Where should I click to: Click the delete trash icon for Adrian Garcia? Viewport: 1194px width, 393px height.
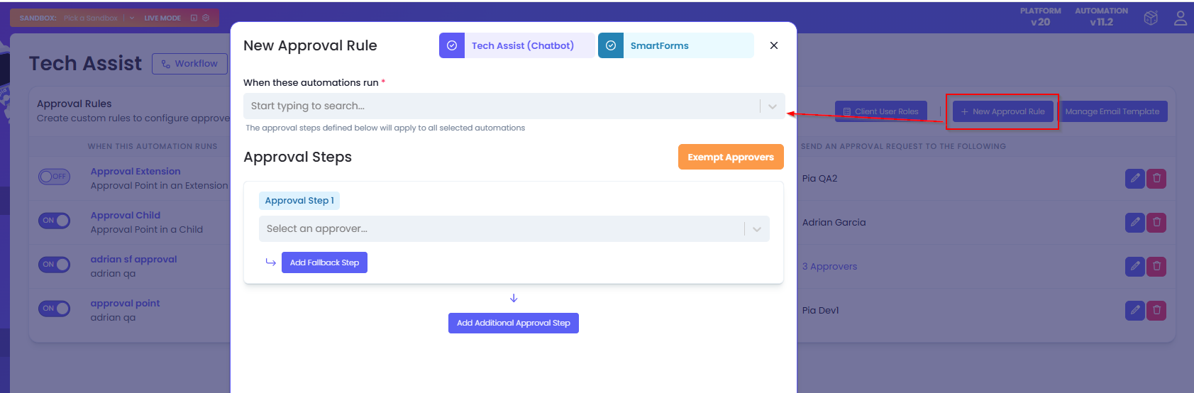pos(1156,223)
